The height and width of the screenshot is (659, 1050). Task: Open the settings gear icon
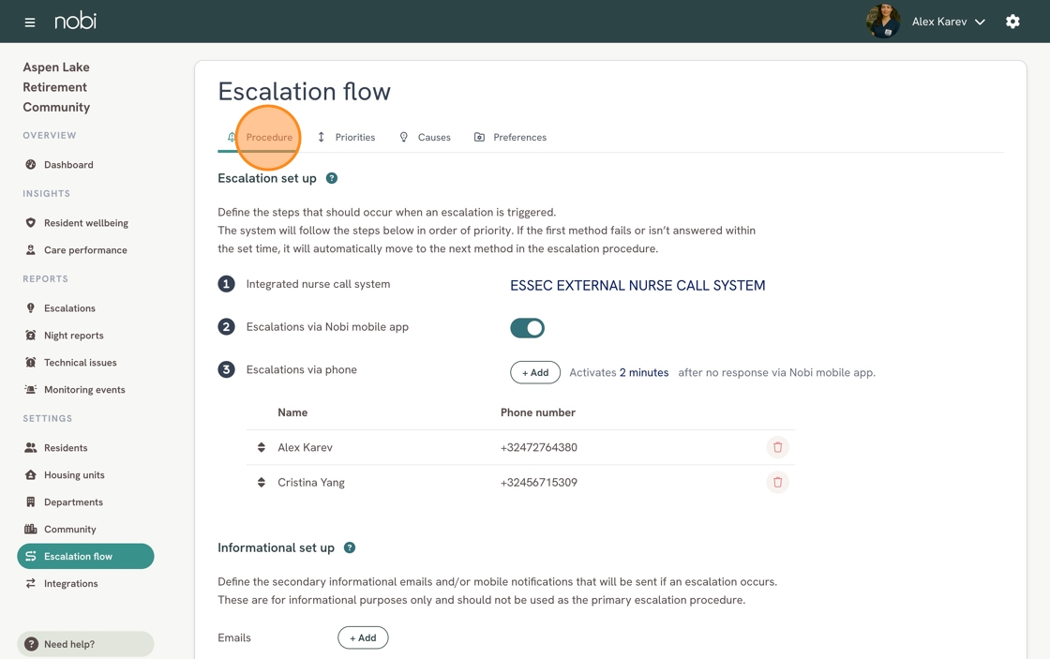(x=1012, y=22)
